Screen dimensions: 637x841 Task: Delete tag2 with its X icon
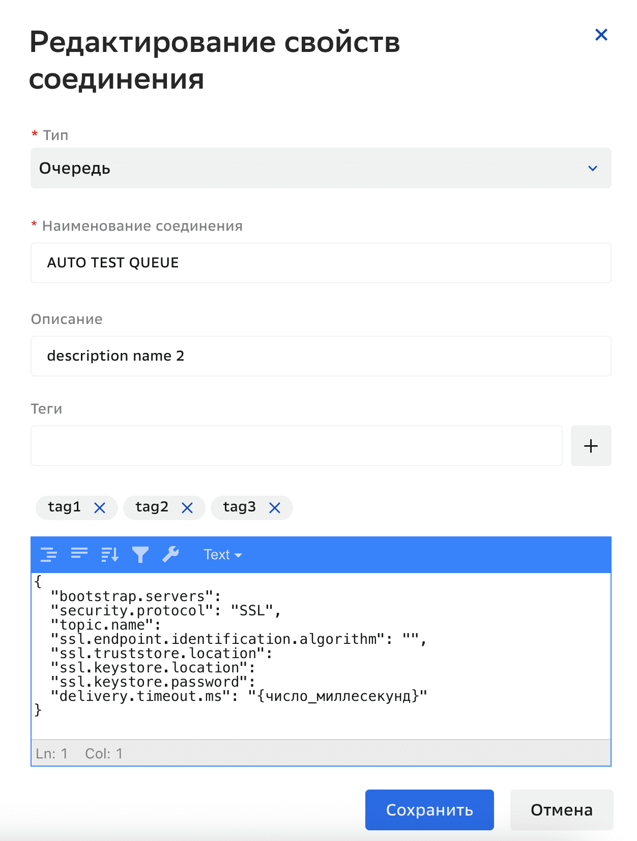187,507
